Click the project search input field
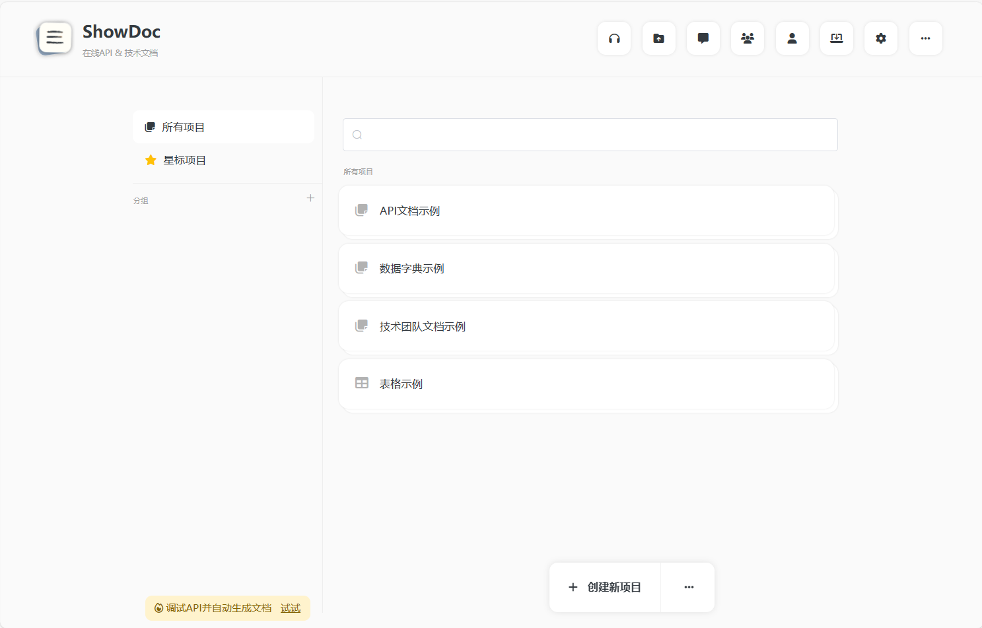 point(590,135)
